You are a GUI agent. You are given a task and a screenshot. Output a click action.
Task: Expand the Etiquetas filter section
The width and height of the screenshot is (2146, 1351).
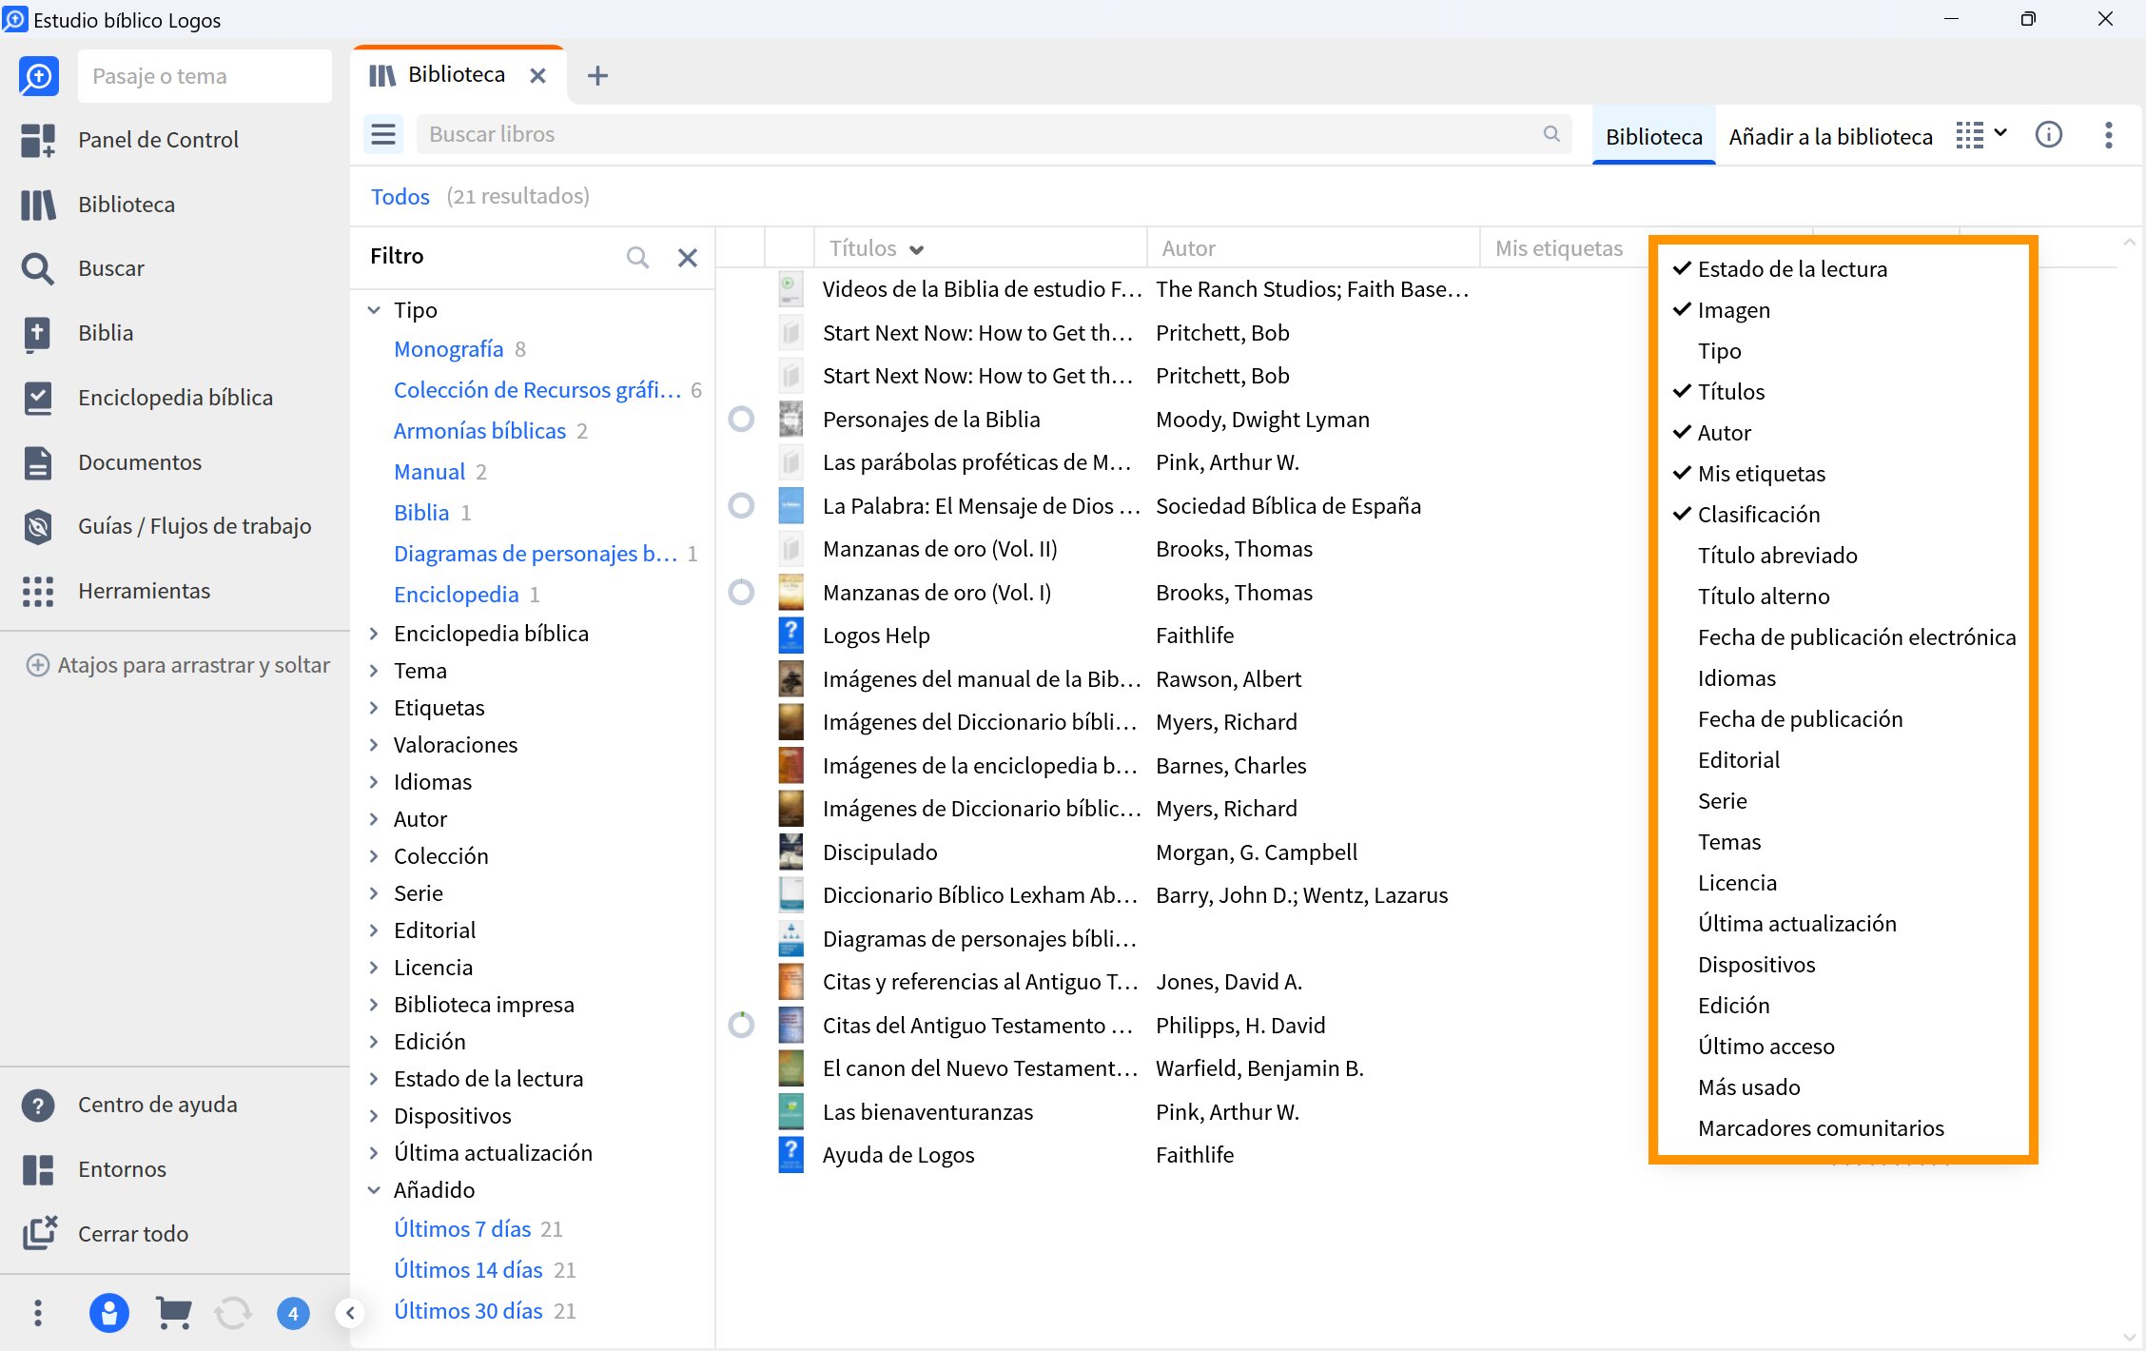374,708
